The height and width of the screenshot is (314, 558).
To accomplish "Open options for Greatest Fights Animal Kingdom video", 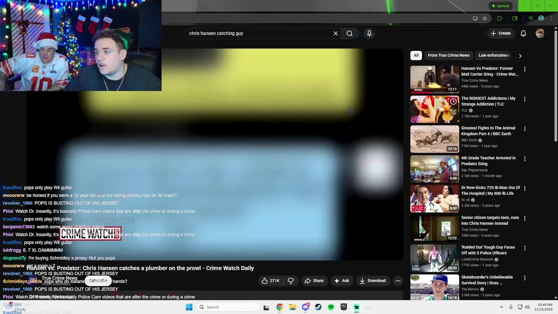I will [524, 129].
